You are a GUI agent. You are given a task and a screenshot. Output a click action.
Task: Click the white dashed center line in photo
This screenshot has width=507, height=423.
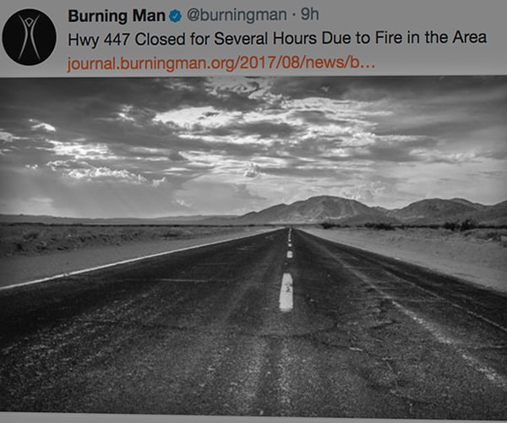286,292
